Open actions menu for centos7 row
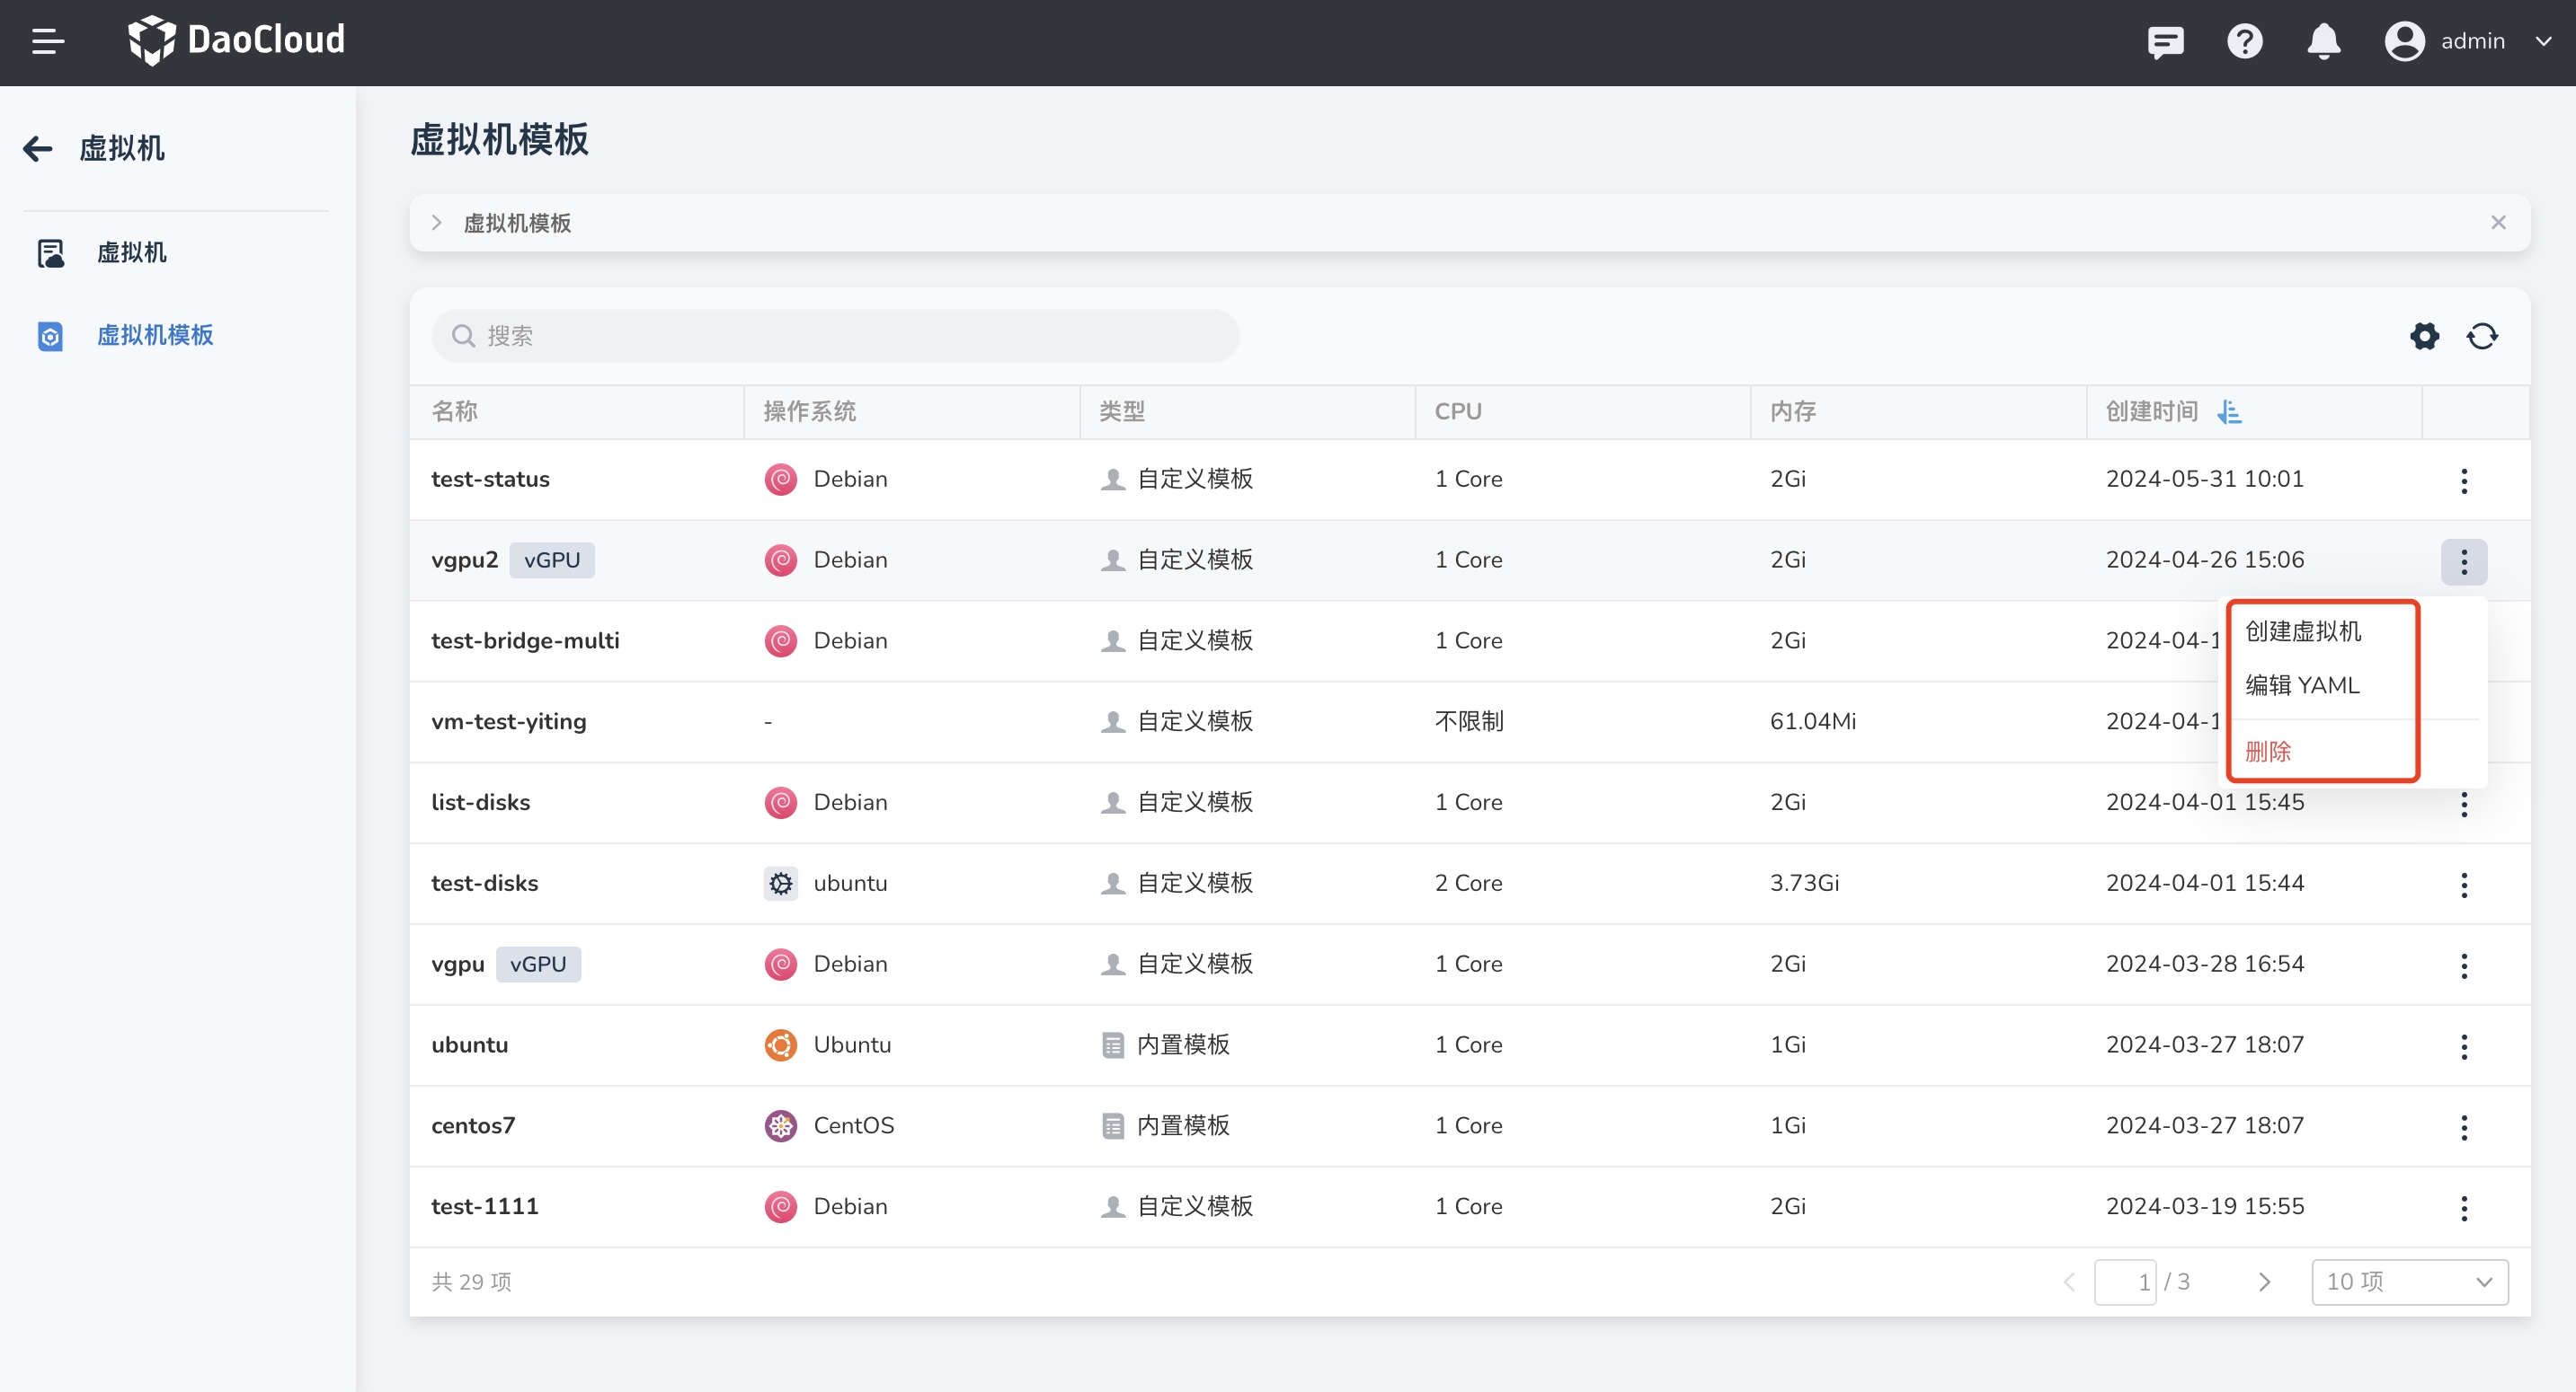This screenshot has height=1392, width=2576. [x=2463, y=1127]
